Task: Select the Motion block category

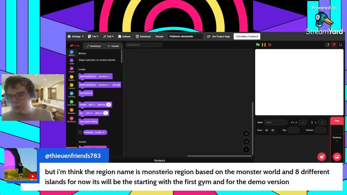Action: (72, 53)
